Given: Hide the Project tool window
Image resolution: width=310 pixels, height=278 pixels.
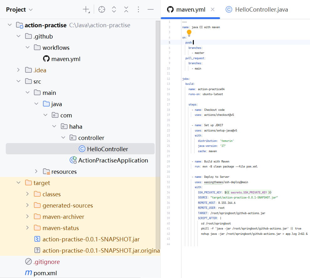Looking at the screenshot, I should coord(150,9).
